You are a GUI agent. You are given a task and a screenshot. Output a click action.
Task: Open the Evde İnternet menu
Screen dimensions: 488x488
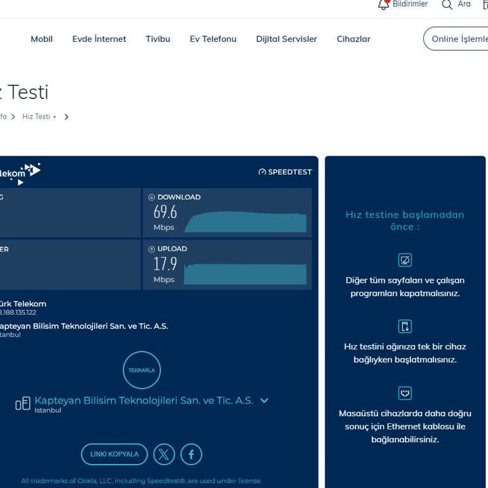[x=99, y=39]
